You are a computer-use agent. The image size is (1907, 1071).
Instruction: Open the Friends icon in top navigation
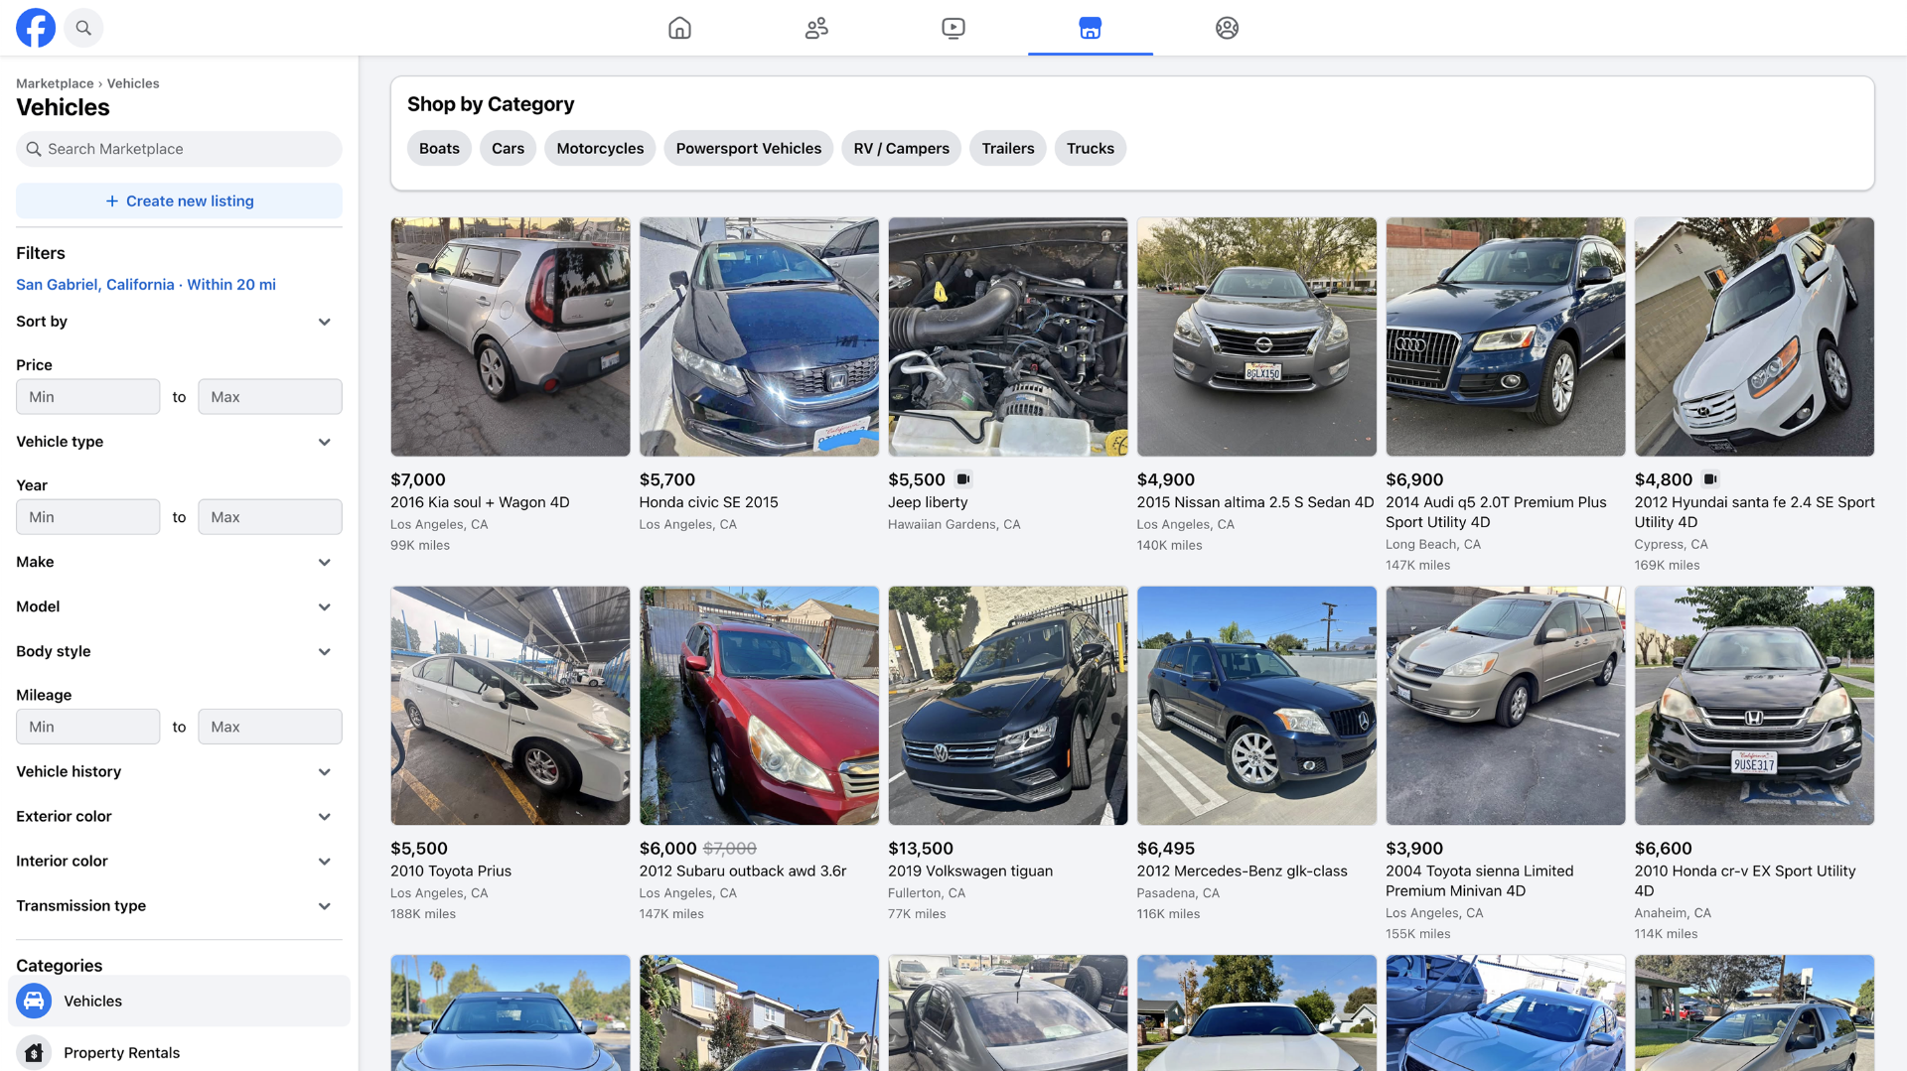coord(816,28)
